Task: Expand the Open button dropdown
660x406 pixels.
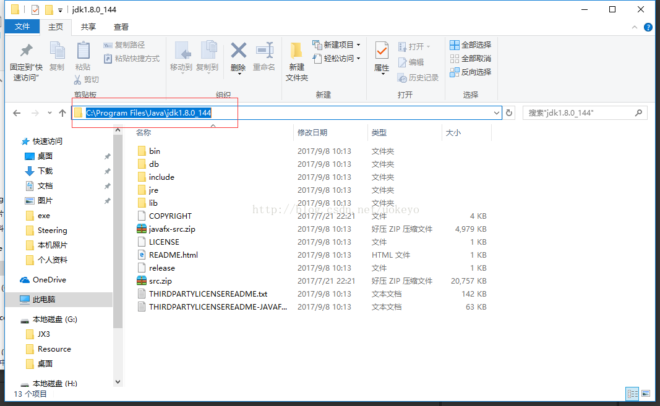Action: coord(428,46)
